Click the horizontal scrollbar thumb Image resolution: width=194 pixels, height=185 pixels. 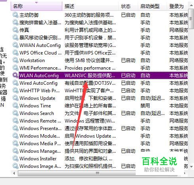(98, 173)
